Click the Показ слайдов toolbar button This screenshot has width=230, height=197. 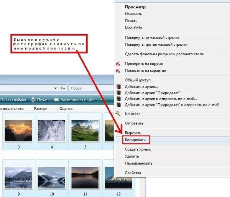(13, 100)
